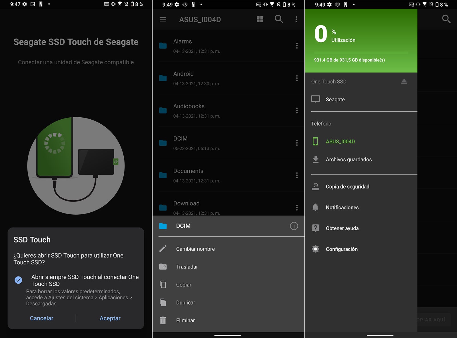Open options menu for Alarms folder

[x=297, y=46]
